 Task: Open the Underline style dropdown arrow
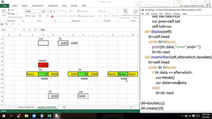36,16
